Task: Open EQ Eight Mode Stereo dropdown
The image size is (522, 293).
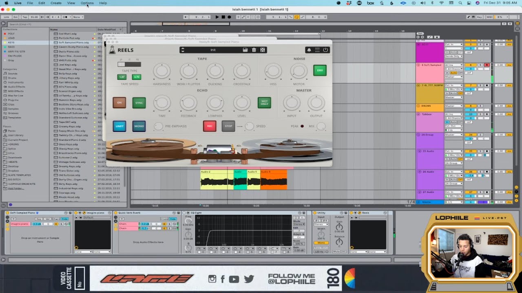Action: [x=299, y=224]
